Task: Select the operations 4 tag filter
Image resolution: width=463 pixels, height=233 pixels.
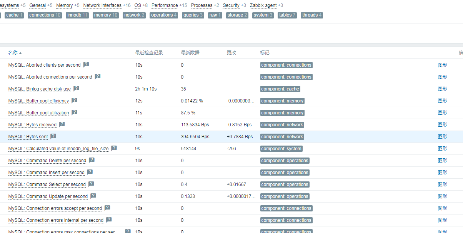Action: tap(164, 15)
